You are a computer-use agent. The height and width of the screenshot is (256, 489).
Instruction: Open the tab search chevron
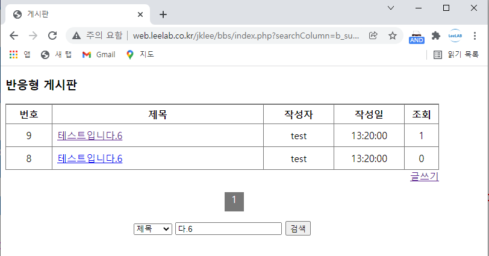(x=391, y=8)
